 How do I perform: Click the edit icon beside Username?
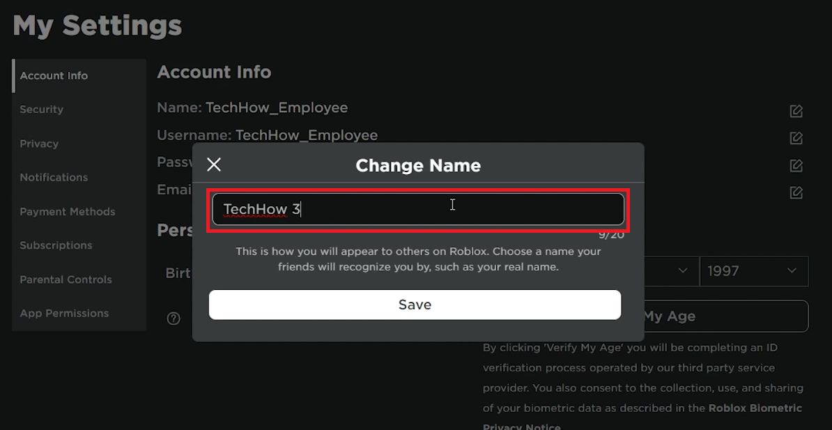(x=795, y=138)
